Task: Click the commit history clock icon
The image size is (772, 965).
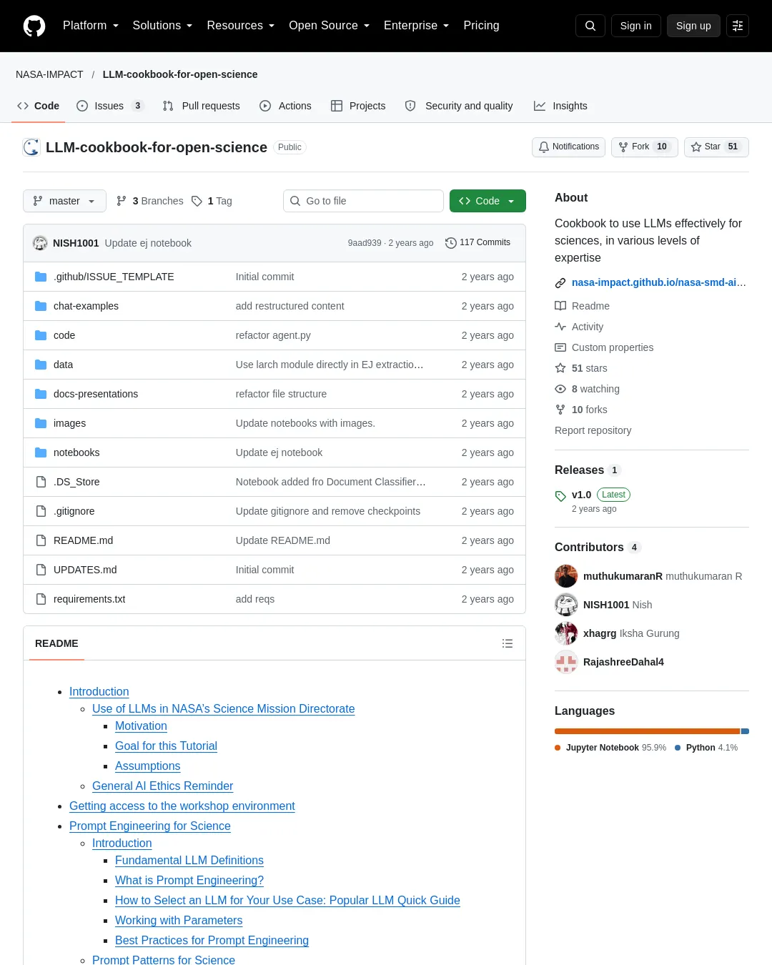Action: click(x=451, y=243)
